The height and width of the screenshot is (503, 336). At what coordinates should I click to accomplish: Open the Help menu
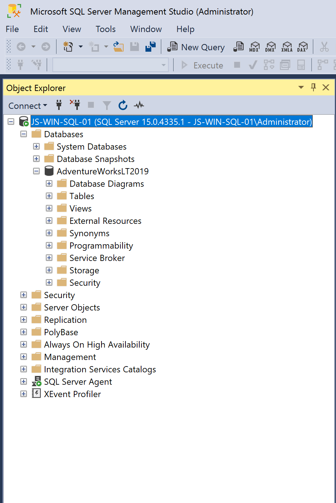[185, 29]
